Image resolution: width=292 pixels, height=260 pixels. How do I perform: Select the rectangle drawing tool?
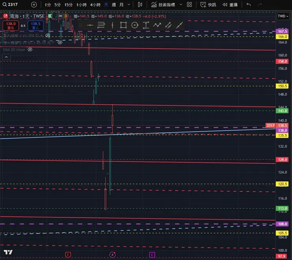(123, 25)
